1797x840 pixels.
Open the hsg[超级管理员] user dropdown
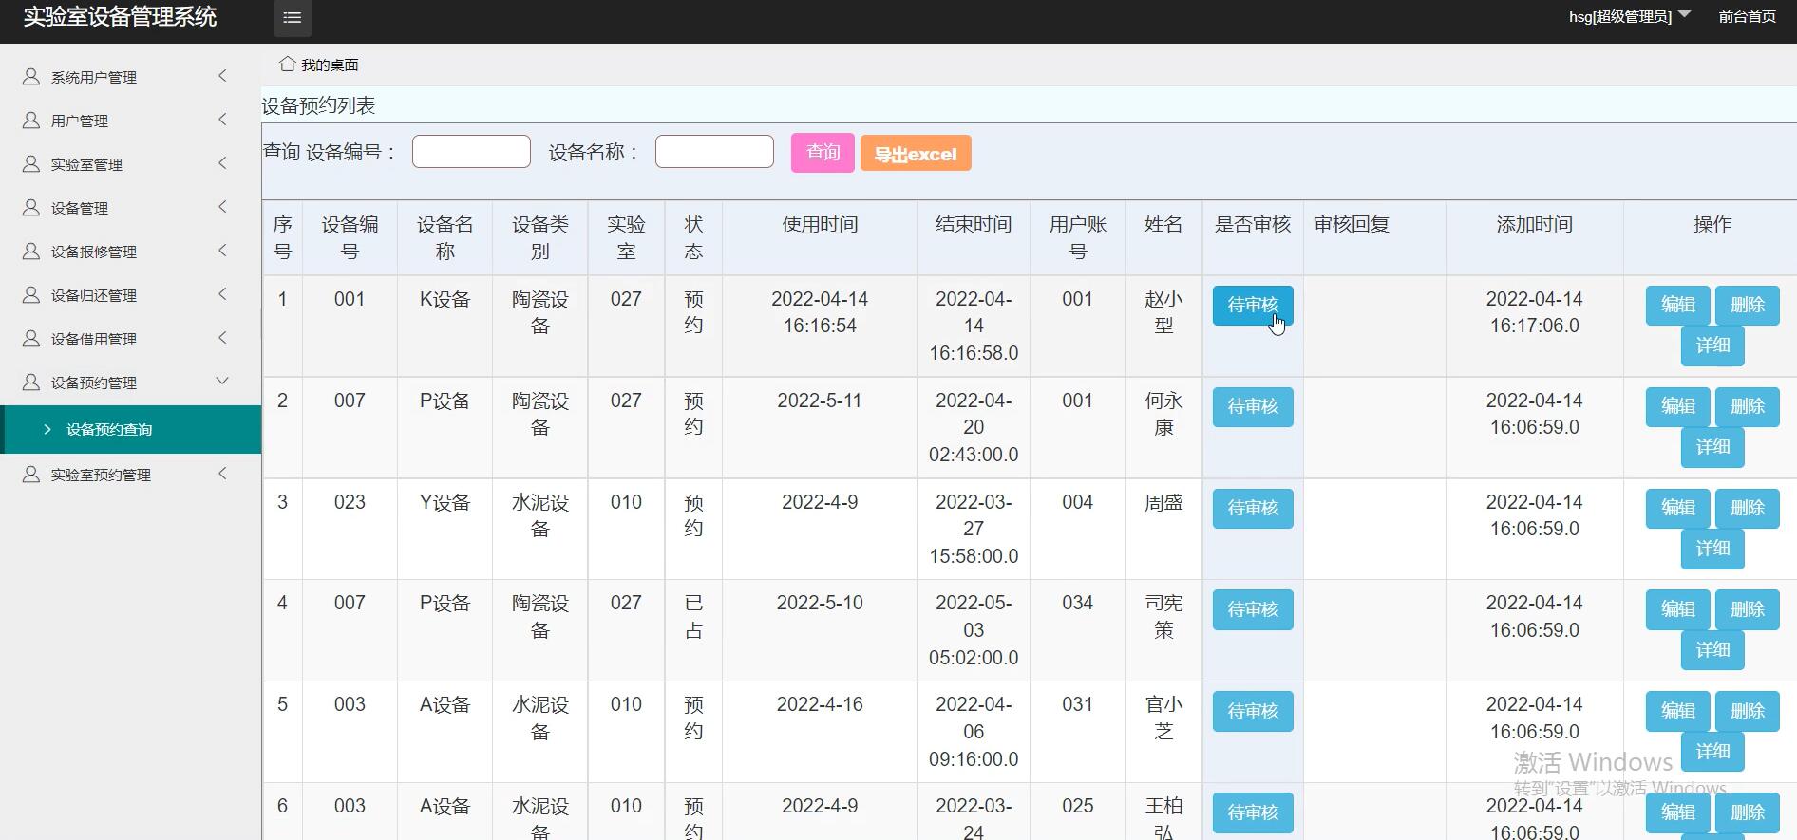pyautogui.click(x=1629, y=16)
